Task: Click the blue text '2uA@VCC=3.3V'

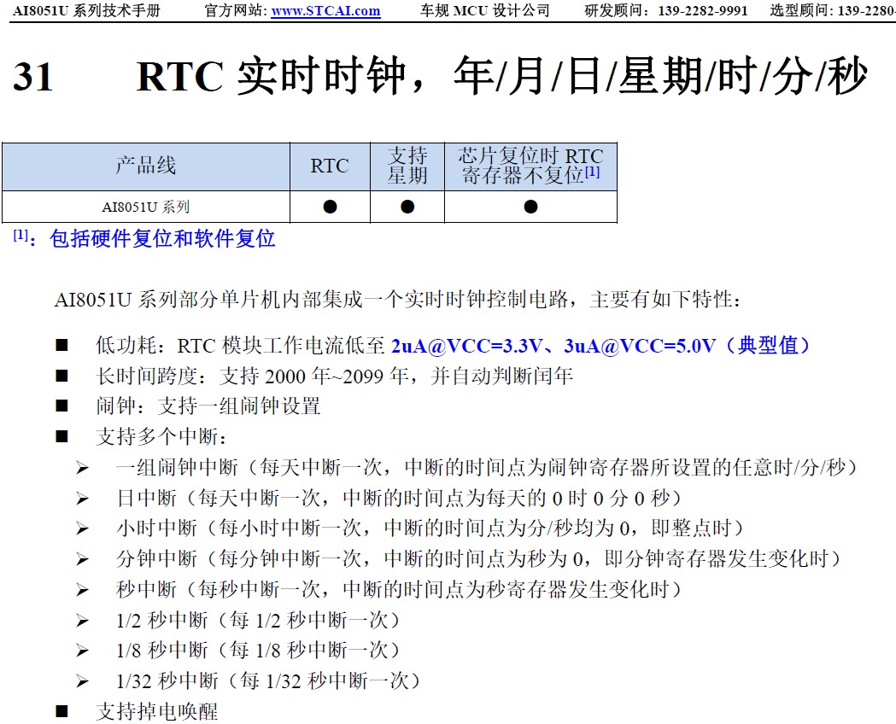Action: click(466, 346)
